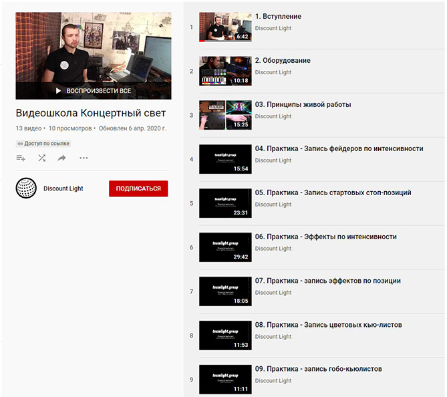Image resolution: width=447 pixels, height=397 pixels.
Task: Click Discount Light under 05. Практика video
Action: (x=273, y=205)
